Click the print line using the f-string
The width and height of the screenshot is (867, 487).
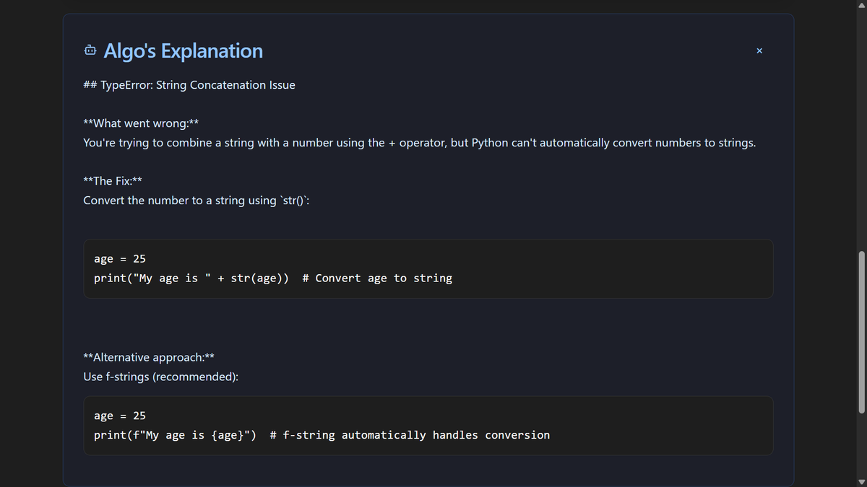click(x=322, y=435)
